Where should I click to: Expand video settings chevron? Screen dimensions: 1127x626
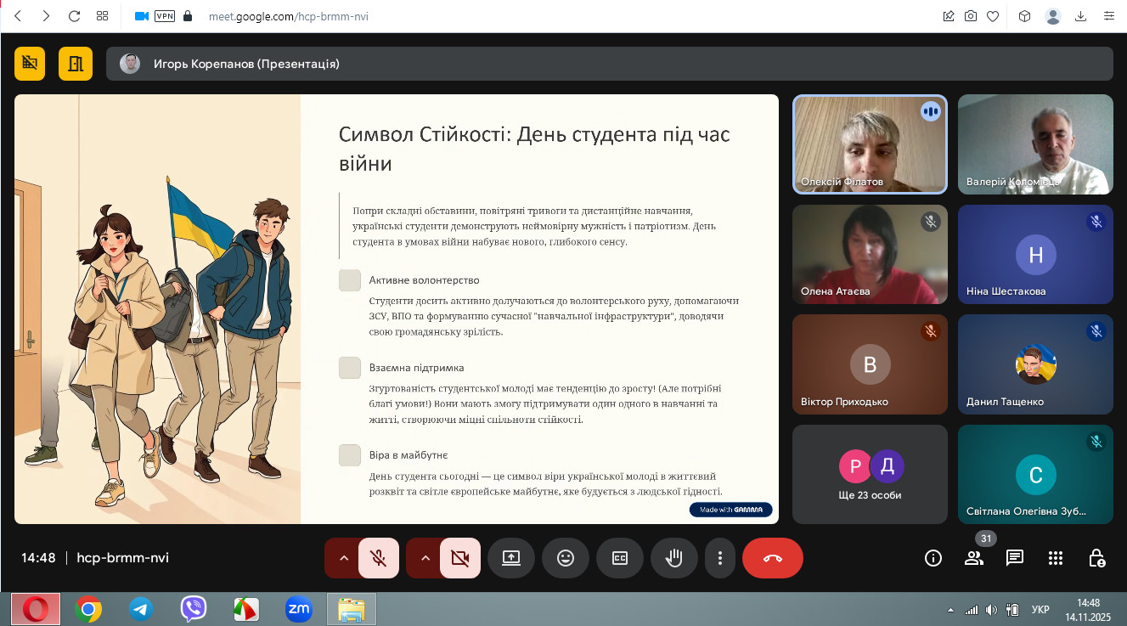point(425,558)
